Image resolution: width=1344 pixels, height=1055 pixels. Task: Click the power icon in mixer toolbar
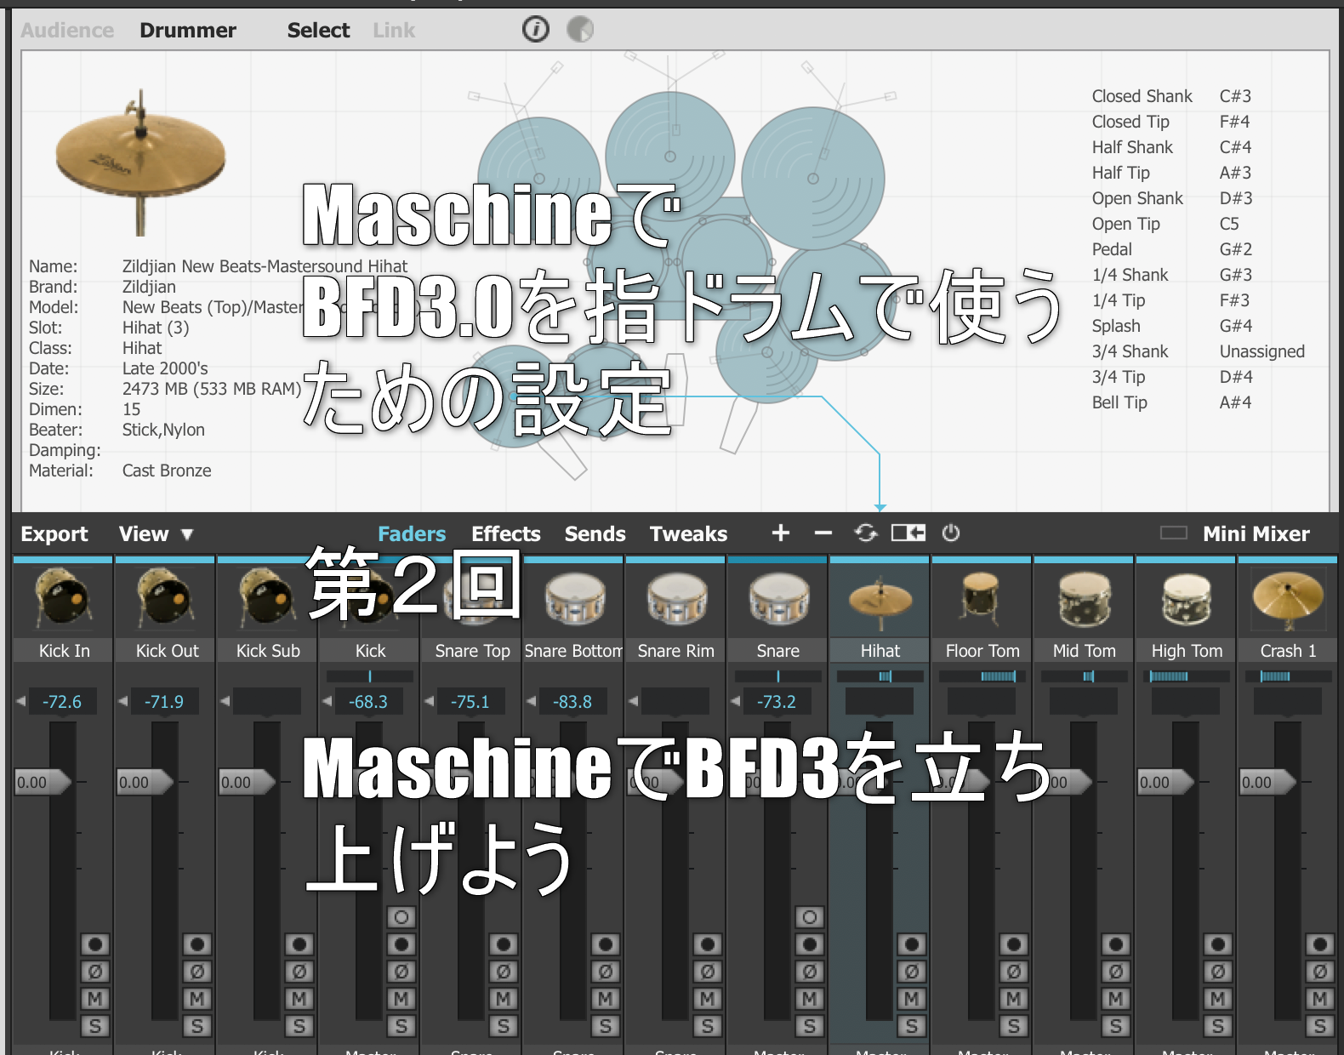point(951,533)
